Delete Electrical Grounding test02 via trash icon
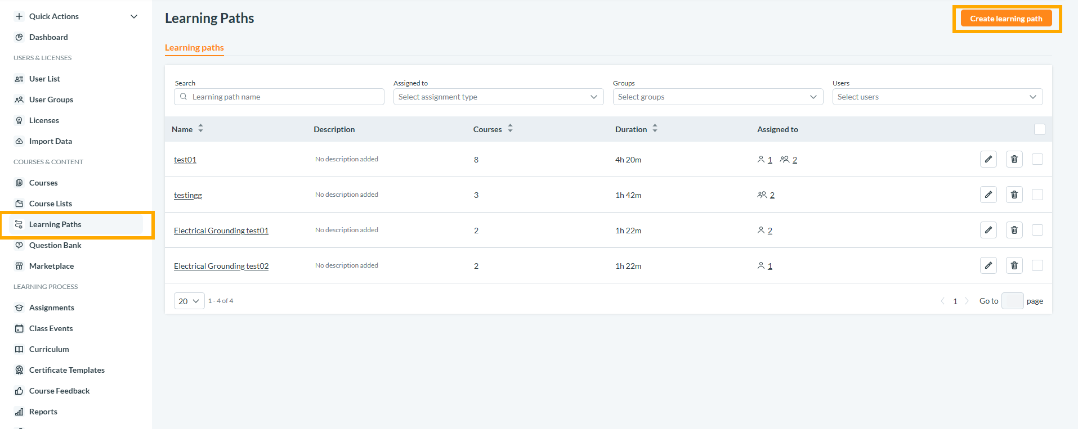 [1014, 265]
